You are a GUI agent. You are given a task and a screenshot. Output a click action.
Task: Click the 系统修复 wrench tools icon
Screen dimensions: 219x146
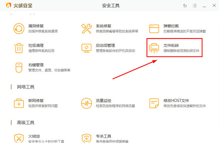pyautogui.click(x=86, y=28)
